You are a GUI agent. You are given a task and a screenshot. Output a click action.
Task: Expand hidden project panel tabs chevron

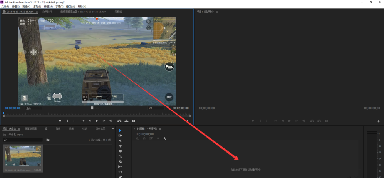click(113, 129)
